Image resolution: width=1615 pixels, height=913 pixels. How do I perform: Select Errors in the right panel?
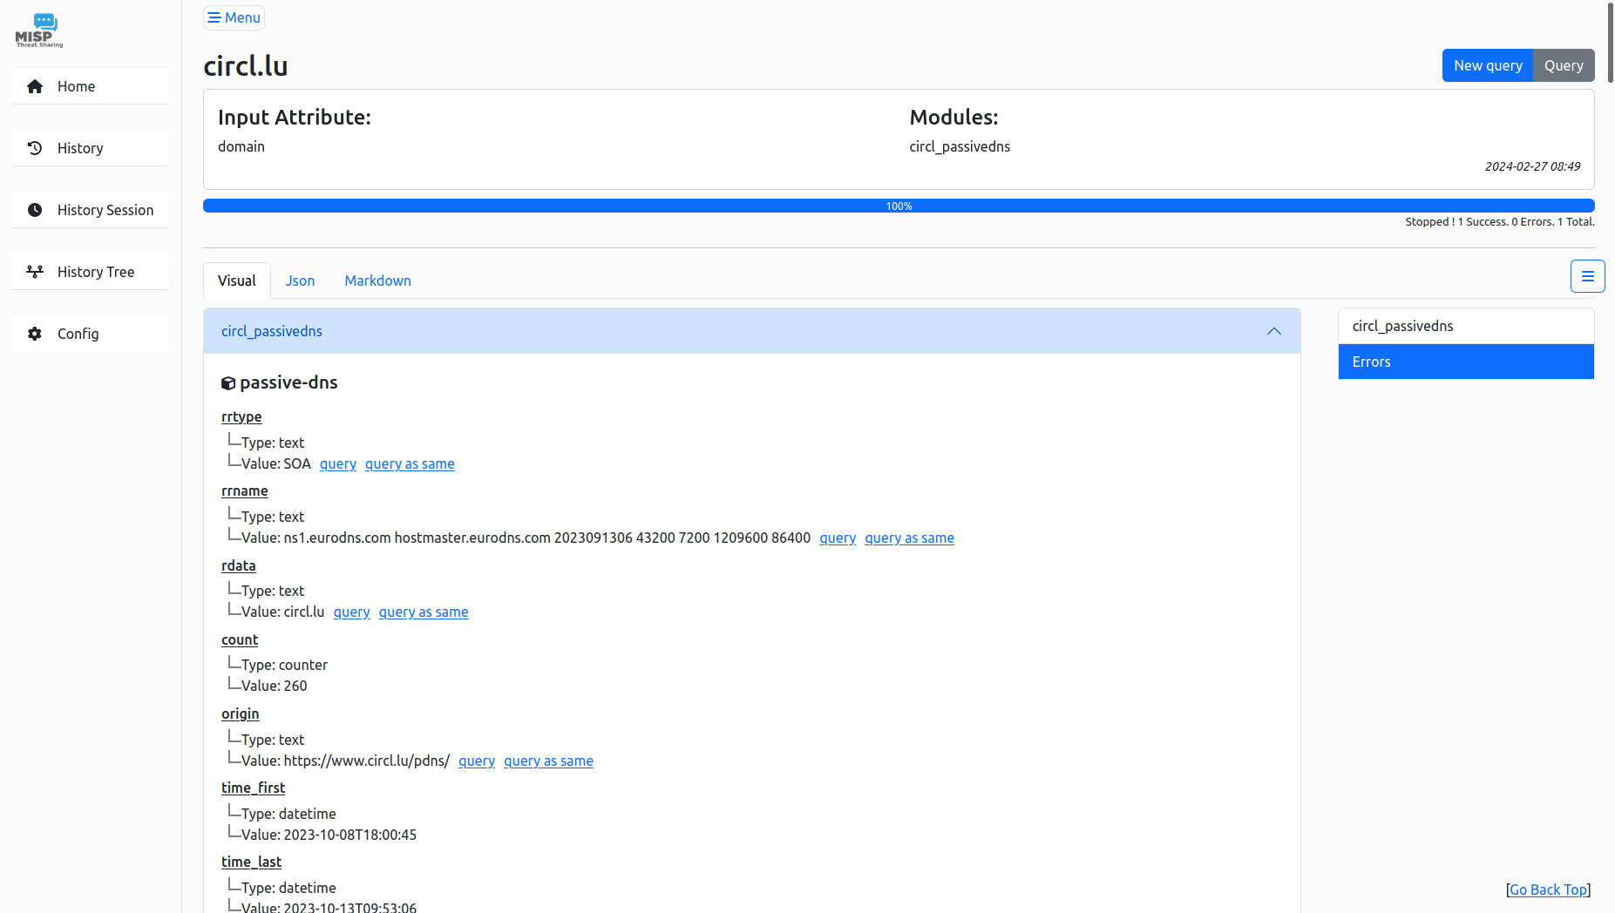1465,362
